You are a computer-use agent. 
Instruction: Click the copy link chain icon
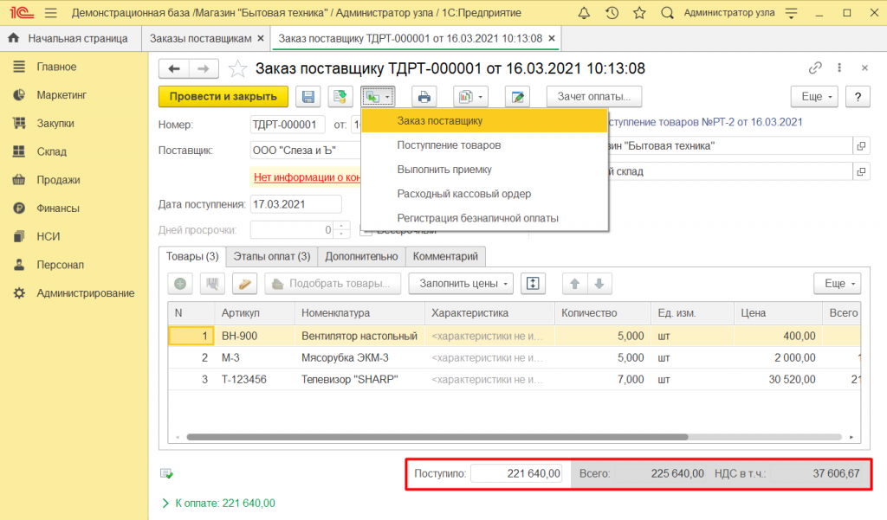pos(814,68)
